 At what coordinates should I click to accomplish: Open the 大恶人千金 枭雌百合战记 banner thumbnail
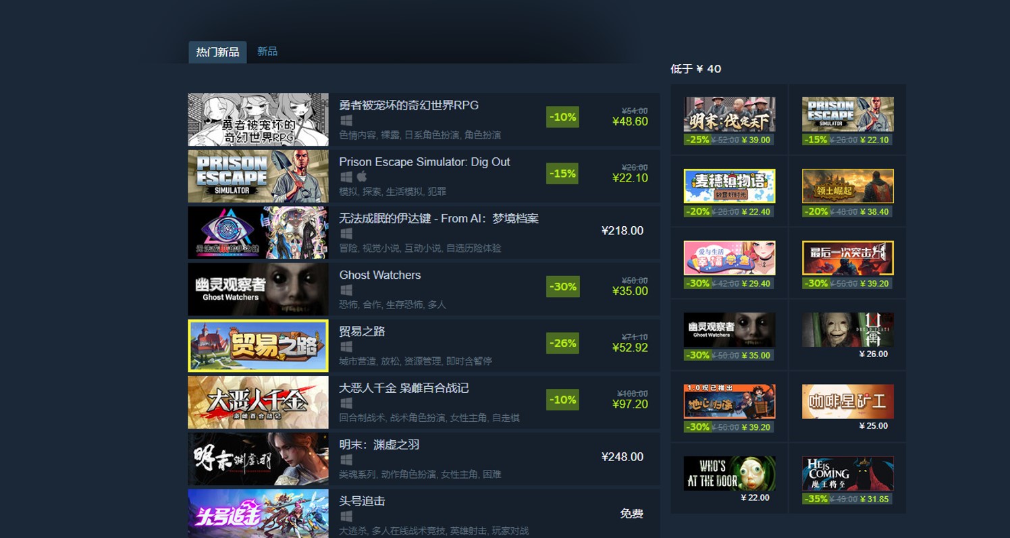258,402
